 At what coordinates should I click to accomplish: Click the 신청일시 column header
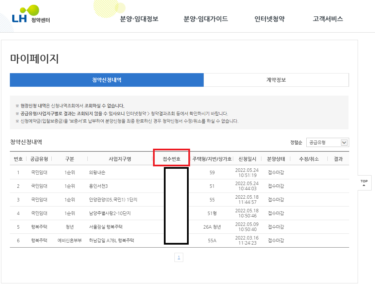click(247, 159)
